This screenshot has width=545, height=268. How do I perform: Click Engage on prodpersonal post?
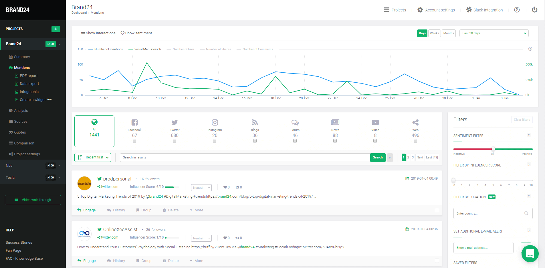click(x=86, y=210)
